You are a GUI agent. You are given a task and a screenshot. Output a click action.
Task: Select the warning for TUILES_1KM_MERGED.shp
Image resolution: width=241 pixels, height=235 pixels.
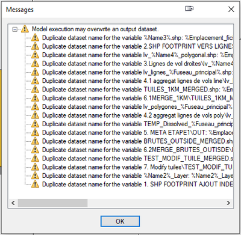pyautogui.click(x=137, y=90)
